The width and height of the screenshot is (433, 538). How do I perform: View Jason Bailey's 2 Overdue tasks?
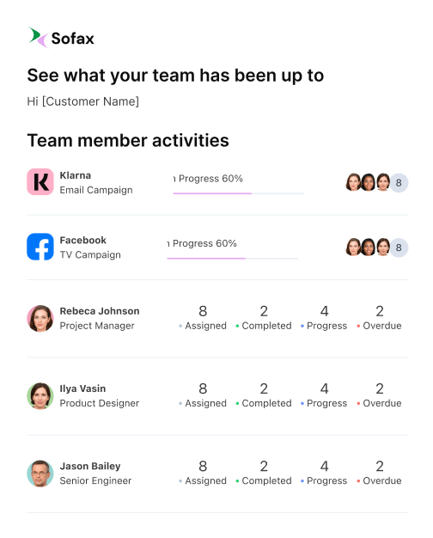pyautogui.click(x=379, y=474)
